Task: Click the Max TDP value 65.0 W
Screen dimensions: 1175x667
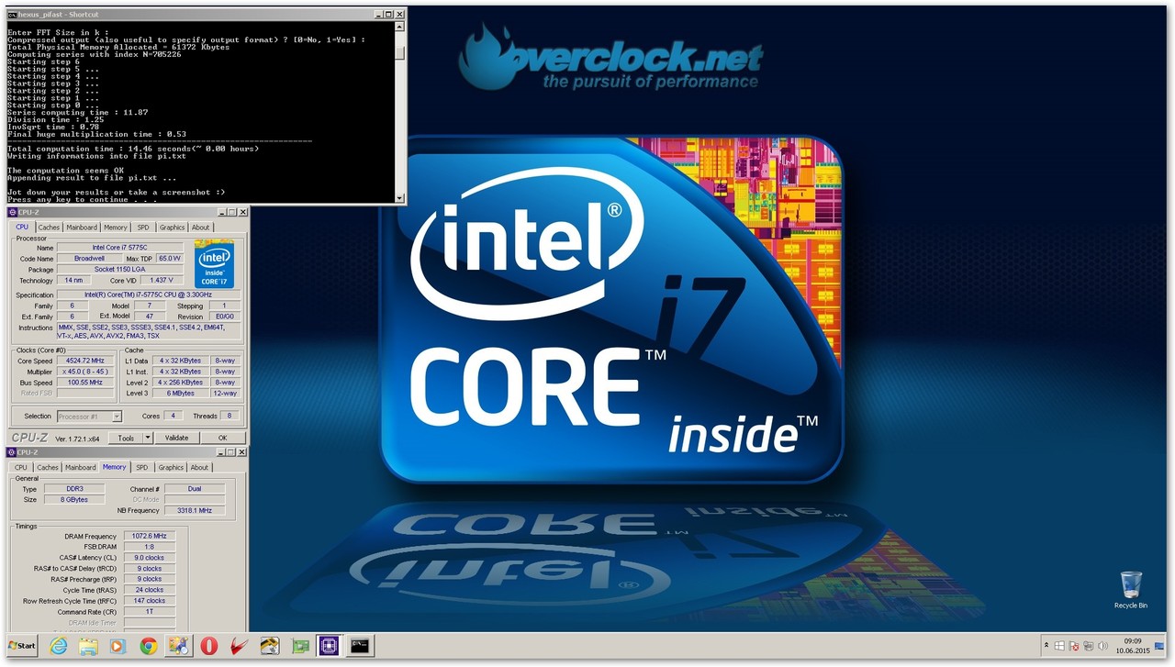Action: [170, 259]
